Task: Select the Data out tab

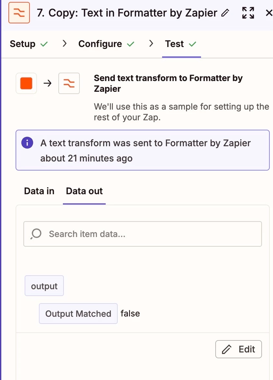Action: click(84, 191)
